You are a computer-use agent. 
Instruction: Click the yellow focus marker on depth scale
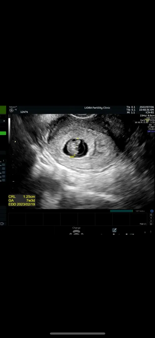tap(15, 142)
